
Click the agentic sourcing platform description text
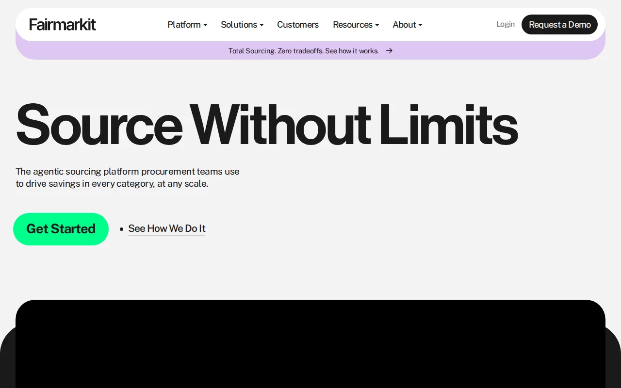click(x=128, y=178)
